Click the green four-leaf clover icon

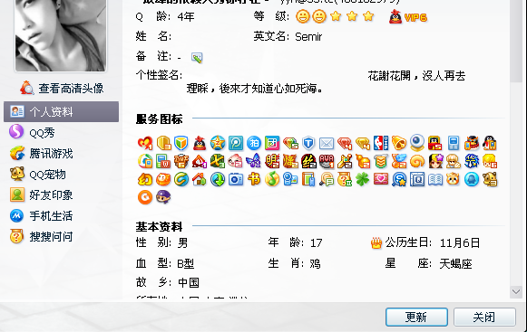tap(363, 179)
